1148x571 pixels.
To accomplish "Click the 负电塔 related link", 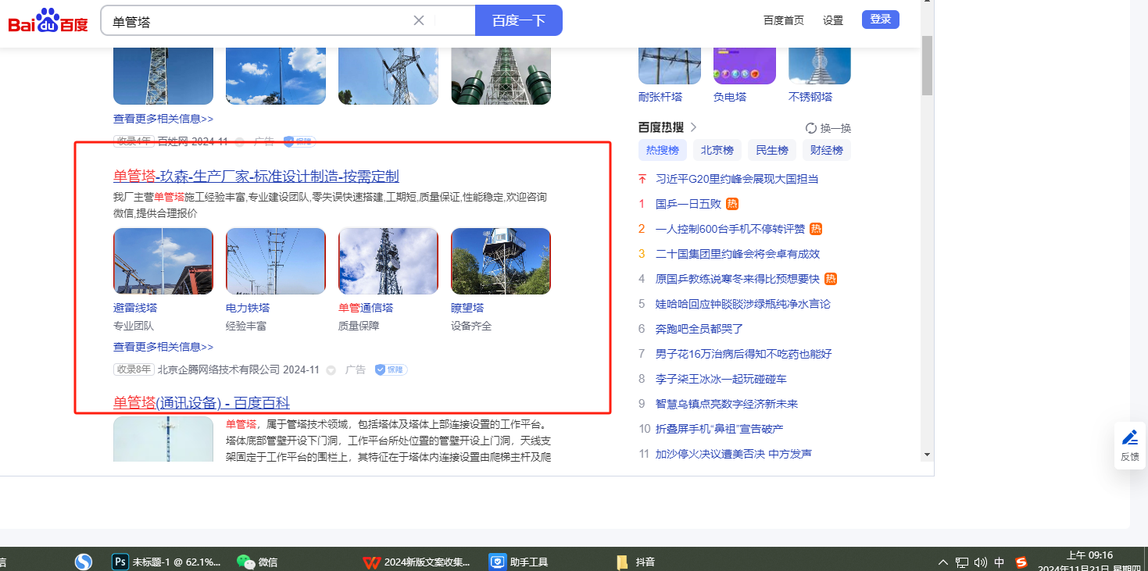I will click(730, 97).
